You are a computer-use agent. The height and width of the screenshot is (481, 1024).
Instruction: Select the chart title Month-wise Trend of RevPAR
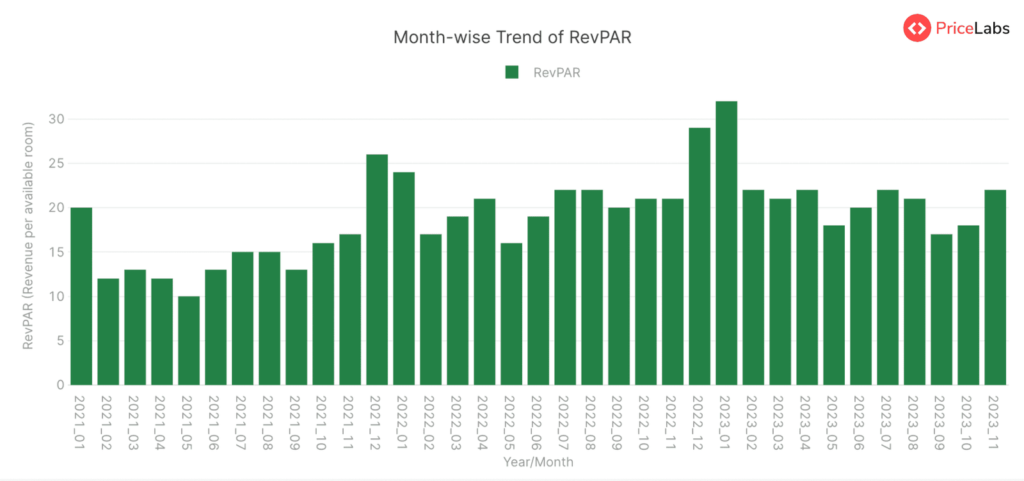[x=512, y=37]
